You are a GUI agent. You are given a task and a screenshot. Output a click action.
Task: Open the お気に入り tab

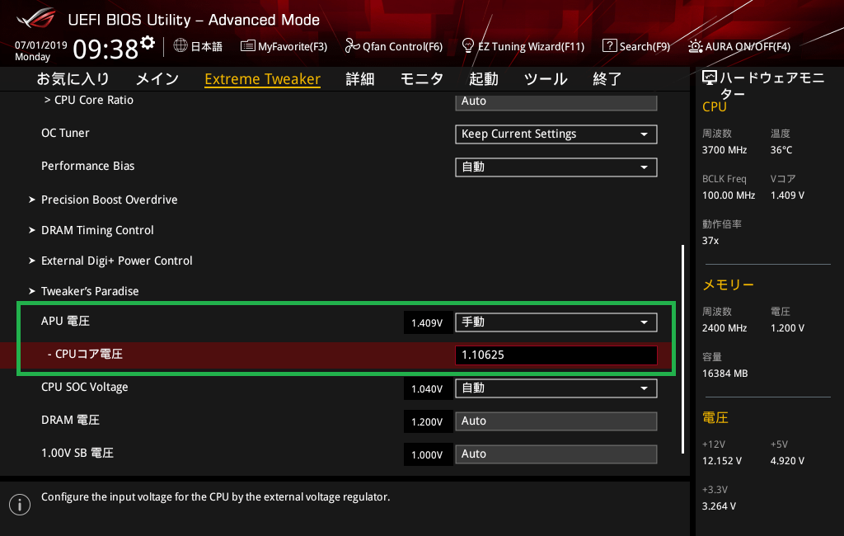click(x=73, y=79)
